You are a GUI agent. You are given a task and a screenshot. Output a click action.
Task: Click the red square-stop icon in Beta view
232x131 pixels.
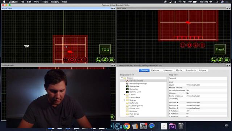coord(202,45)
